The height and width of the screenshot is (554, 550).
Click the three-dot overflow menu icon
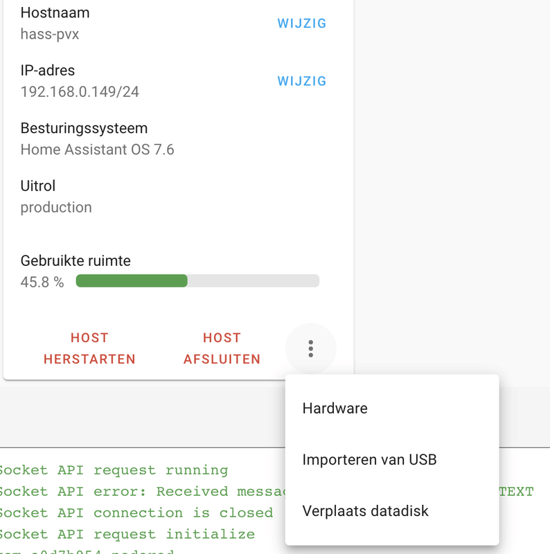(x=310, y=349)
